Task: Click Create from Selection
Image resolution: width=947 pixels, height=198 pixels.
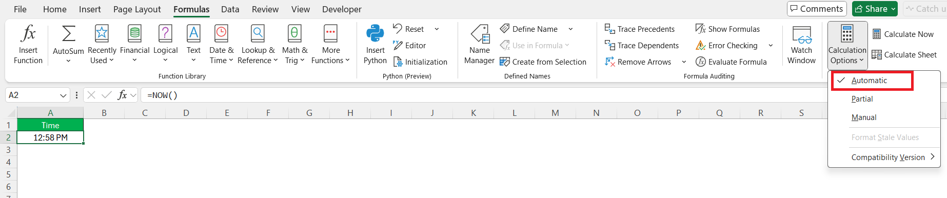Action: [543, 62]
